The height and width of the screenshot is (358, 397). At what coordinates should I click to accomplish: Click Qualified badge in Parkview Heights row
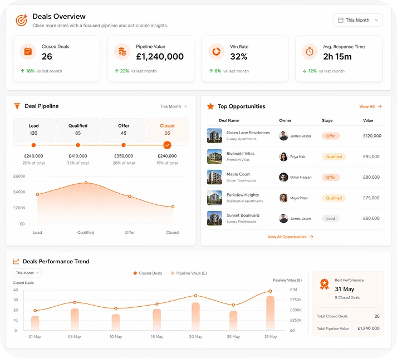334,198
